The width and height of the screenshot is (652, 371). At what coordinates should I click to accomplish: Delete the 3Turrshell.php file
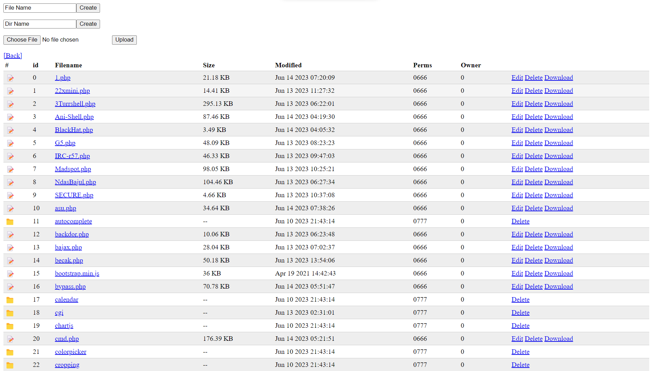tap(533, 104)
